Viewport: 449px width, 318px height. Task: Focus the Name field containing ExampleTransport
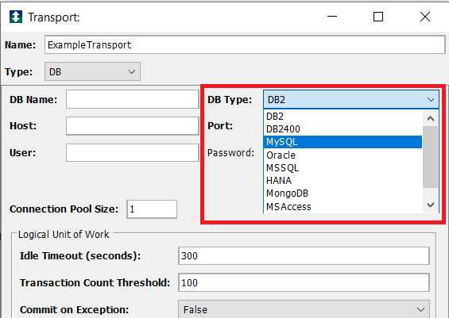point(245,45)
